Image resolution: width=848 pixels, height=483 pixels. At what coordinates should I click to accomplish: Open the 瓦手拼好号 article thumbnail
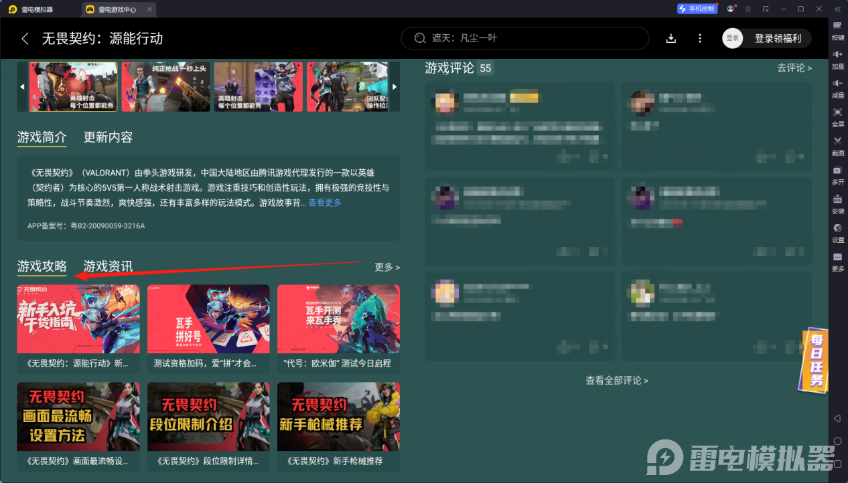[208, 319]
